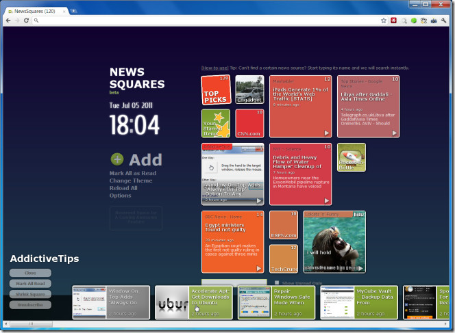Click the red extension icon in toolbar
Image resolution: width=455 pixels, height=333 pixels.
[393, 21]
